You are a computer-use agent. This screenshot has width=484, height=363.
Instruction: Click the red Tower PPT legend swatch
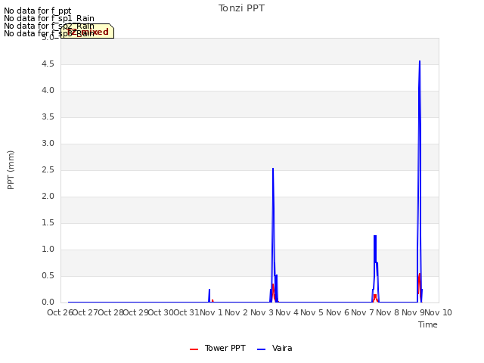pos(194,349)
